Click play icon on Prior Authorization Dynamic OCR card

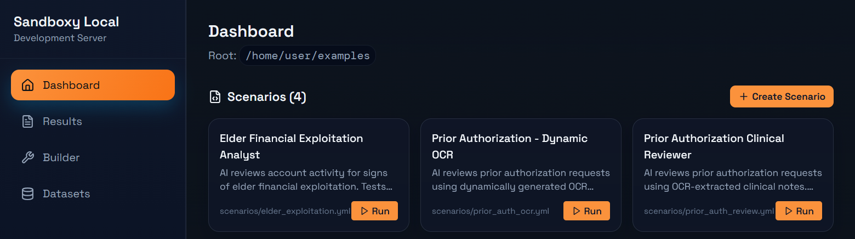(x=577, y=211)
